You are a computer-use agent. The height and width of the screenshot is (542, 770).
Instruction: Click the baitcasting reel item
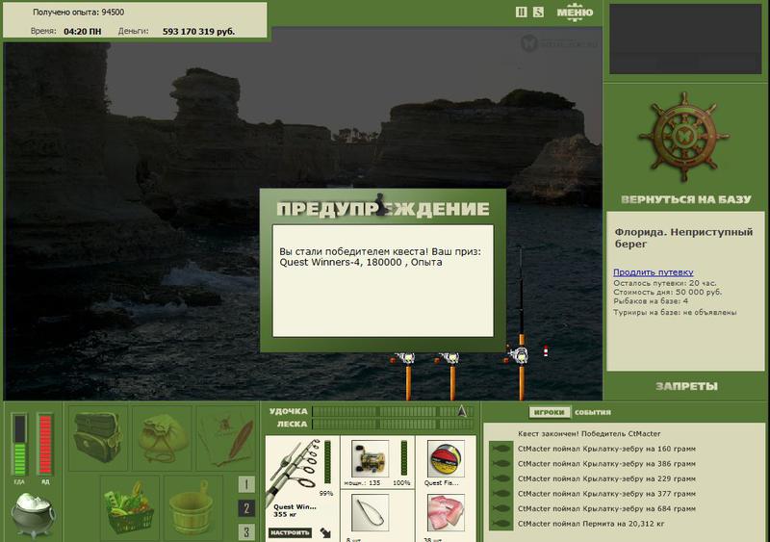tap(370, 459)
